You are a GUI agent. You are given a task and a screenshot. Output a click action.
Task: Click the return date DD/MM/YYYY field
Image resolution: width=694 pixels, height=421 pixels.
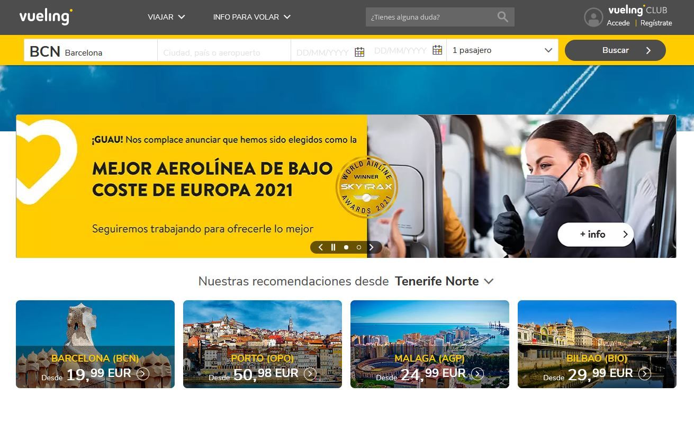[400, 51]
